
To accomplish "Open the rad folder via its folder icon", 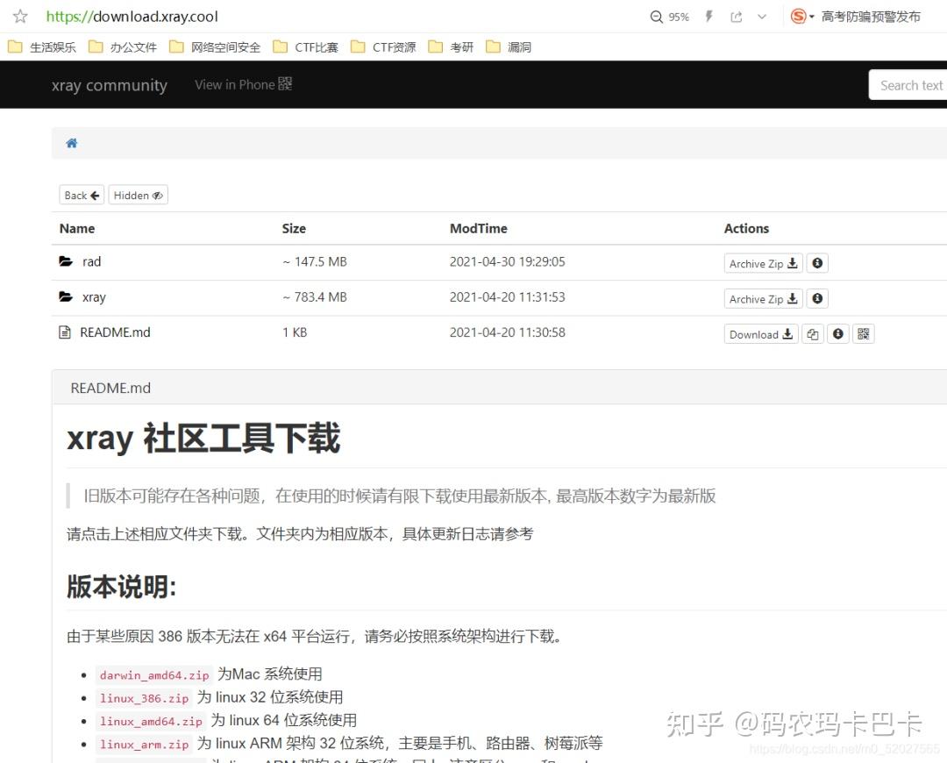I will point(65,260).
